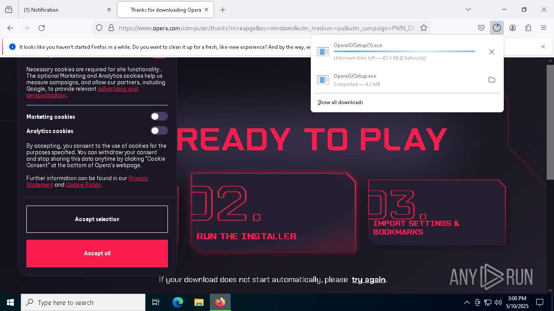This screenshot has width=554, height=311.
Task: Select 'IMPORT SETTINGS & BOOKMARKS' step text
Action: (x=416, y=228)
